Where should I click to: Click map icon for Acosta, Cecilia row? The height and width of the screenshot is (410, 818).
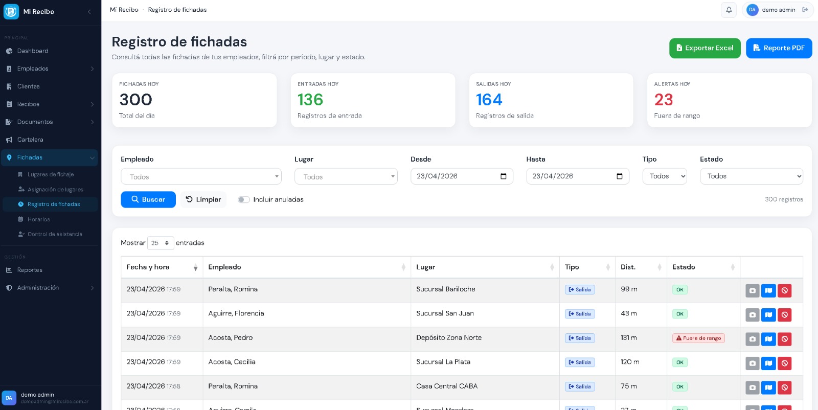tap(768, 363)
